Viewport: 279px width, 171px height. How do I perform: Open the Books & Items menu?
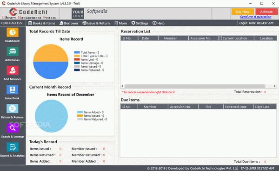tap(42, 23)
